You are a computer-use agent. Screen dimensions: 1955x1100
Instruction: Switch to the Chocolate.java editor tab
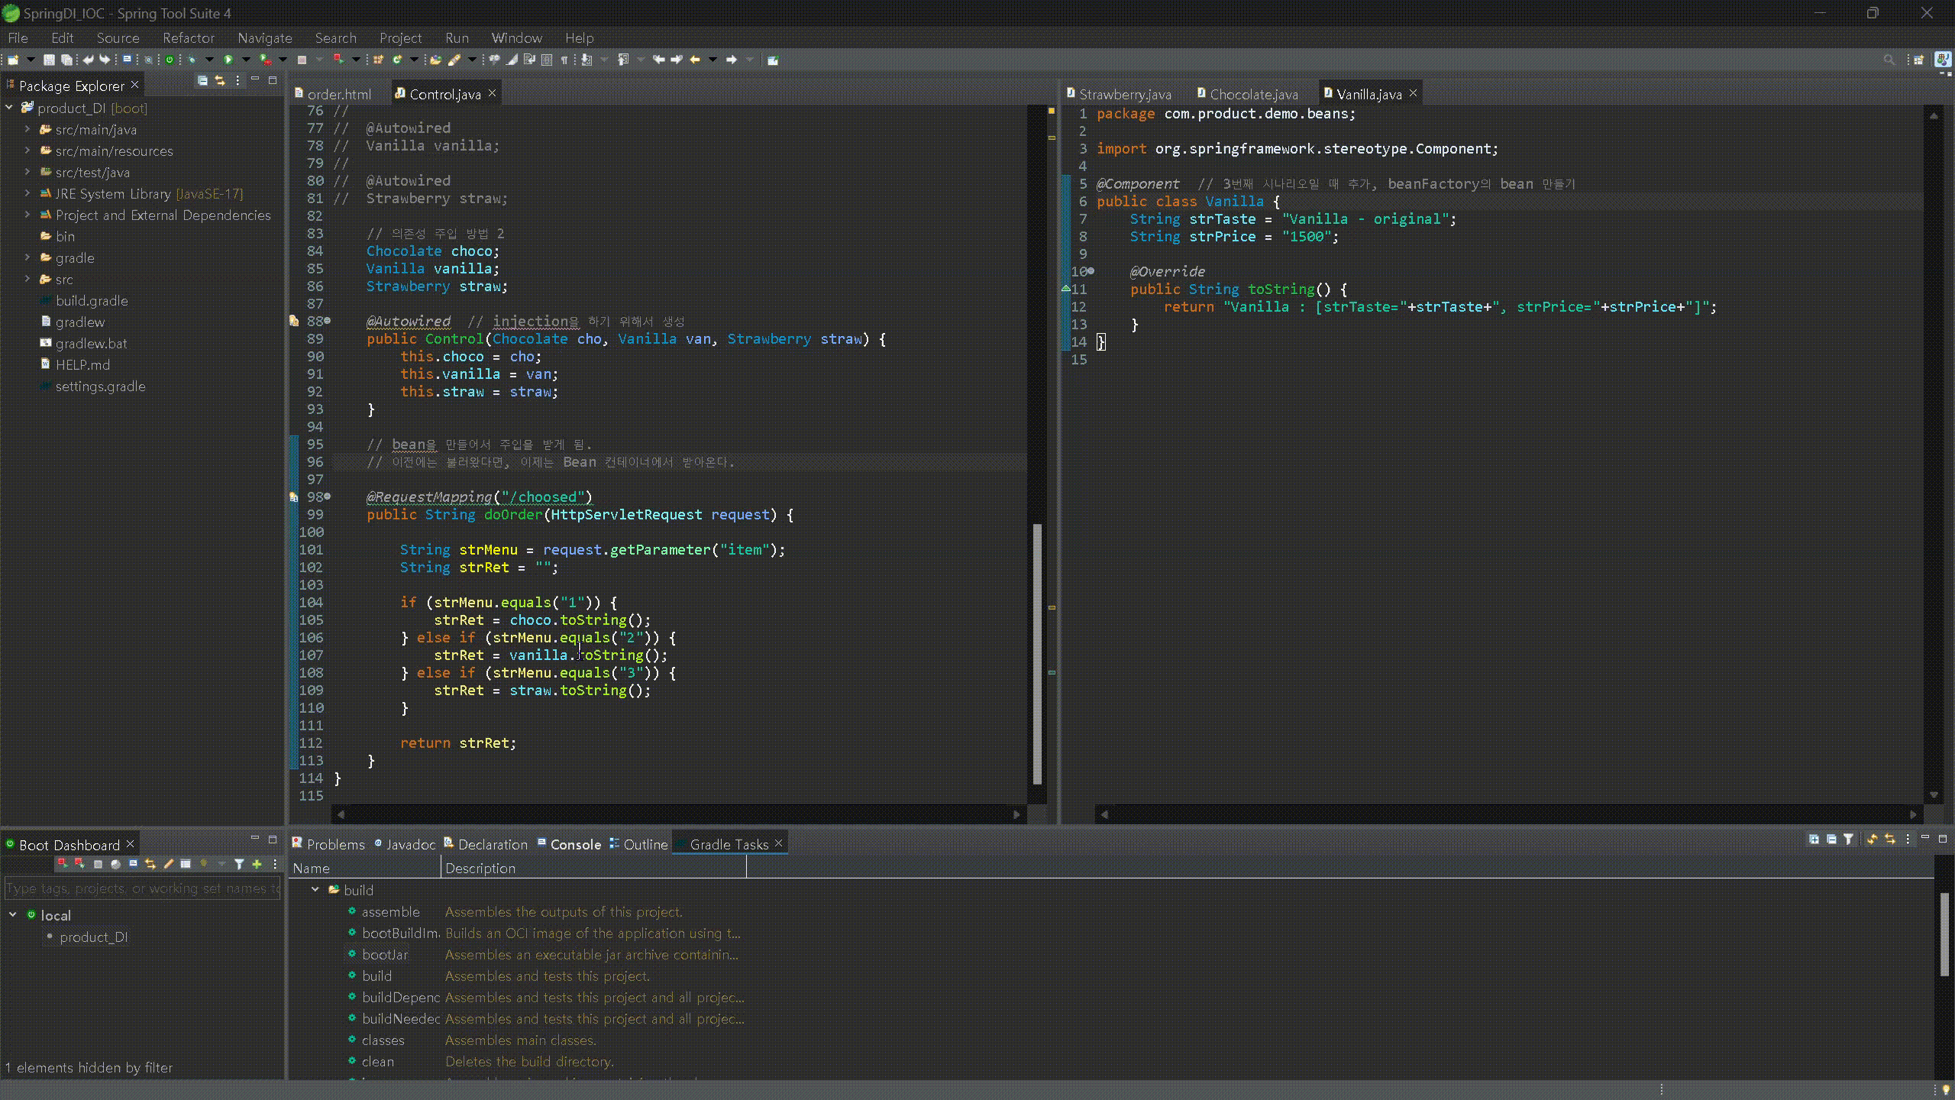[x=1252, y=94]
